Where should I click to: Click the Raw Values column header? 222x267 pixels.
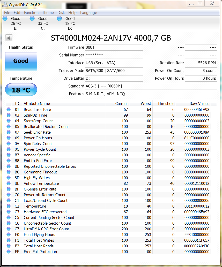pos(193,104)
